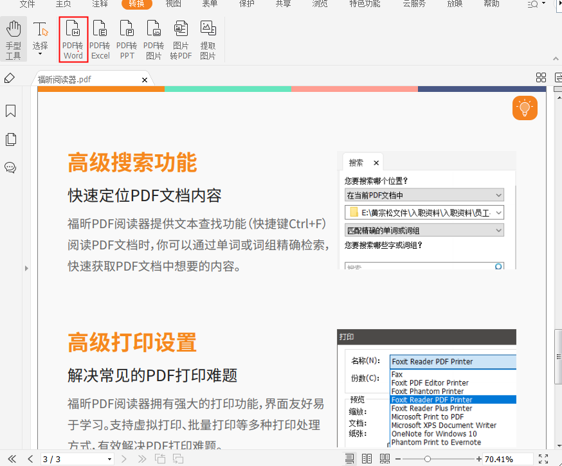Open the 提取图片 tool
This screenshot has width=562, height=466.
[x=208, y=39]
